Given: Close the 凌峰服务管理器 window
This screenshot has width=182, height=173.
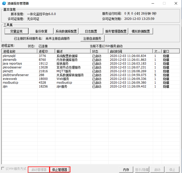Looking at the screenshot, I should coord(176,3).
